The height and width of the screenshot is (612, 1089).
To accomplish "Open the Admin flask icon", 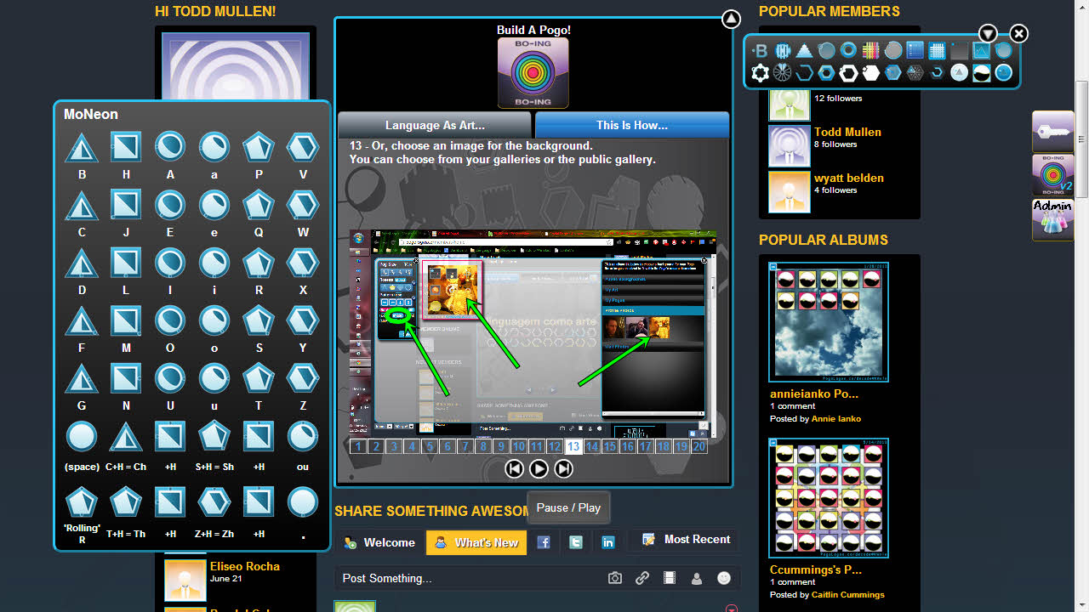I will 1052,219.
